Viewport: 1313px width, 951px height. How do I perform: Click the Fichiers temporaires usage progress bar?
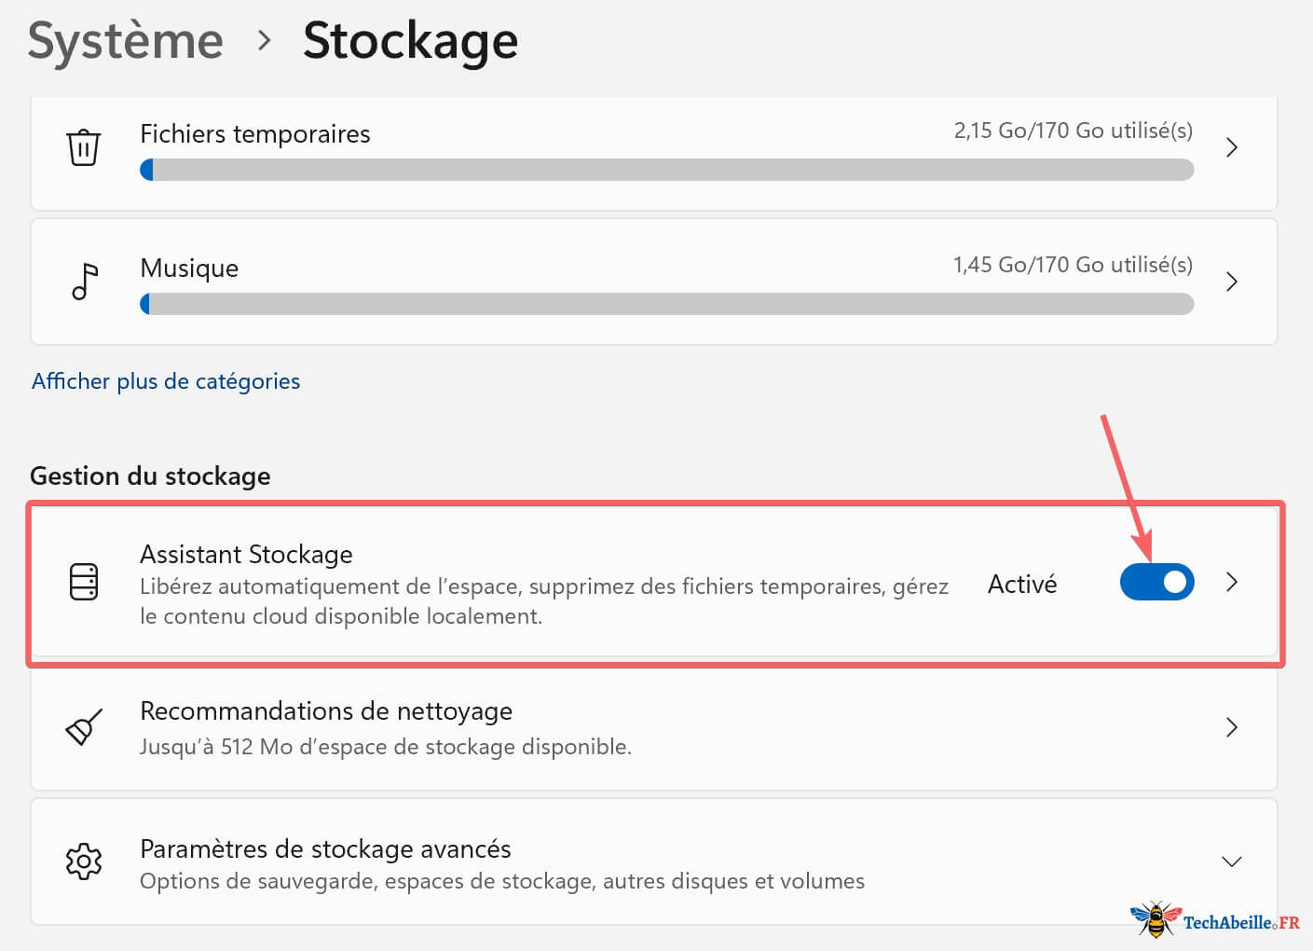667,170
